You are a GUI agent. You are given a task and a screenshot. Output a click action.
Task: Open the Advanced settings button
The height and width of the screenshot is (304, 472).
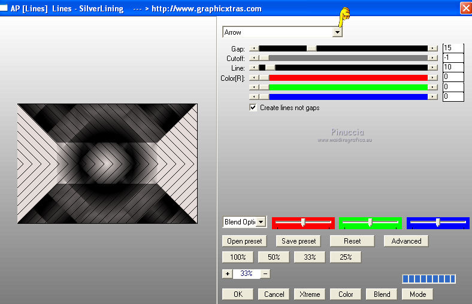406,241
